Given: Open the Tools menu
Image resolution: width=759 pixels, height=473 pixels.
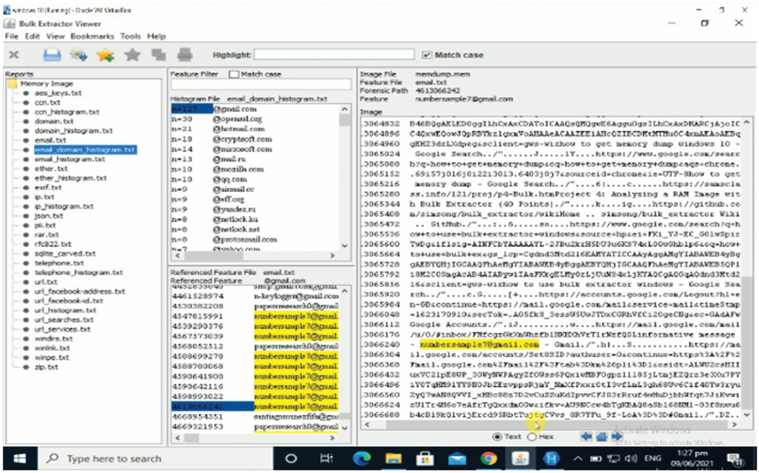Looking at the screenshot, I should coord(130,36).
